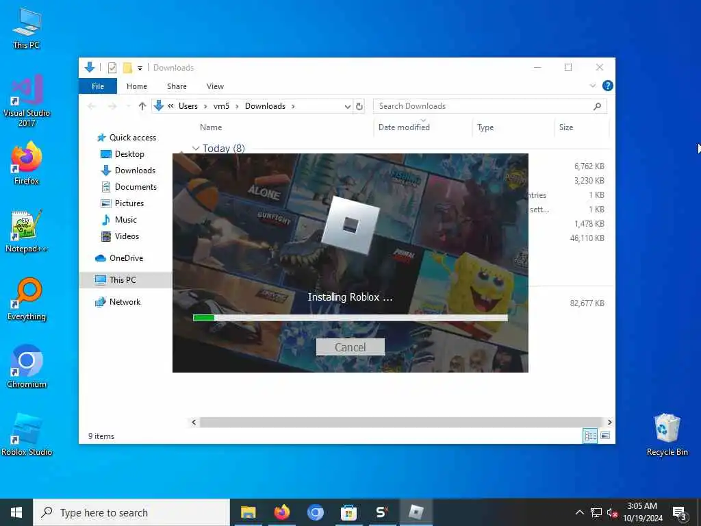Sort files by Size column
Viewport: 701px width, 526px height.
566,127
